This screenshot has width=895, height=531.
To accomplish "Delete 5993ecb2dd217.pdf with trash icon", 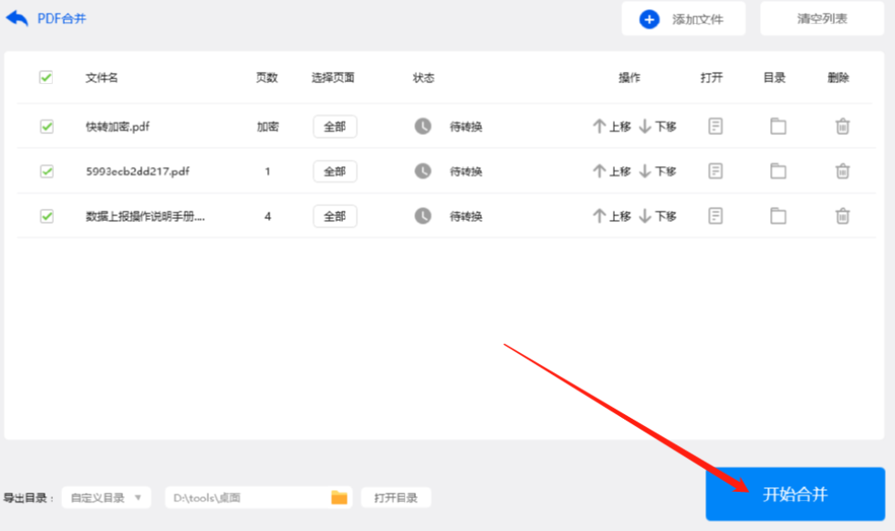I will pos(842,172).
